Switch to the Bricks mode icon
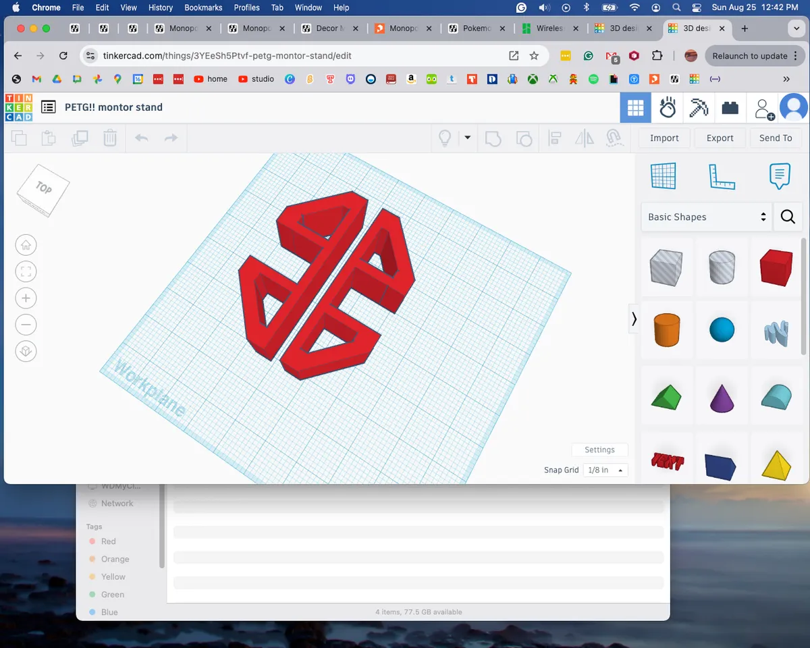The height and width of the screenshot is (648, 810). (730, 108)
